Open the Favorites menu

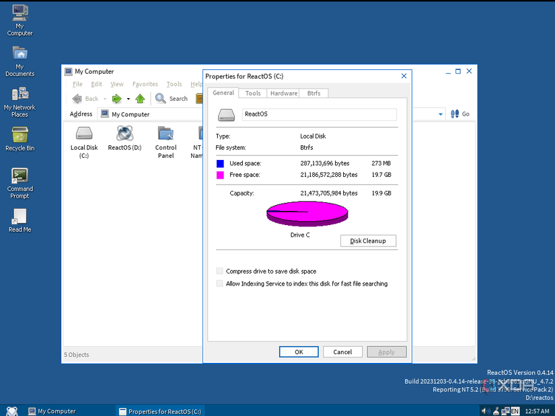click(x=145, y=84)
